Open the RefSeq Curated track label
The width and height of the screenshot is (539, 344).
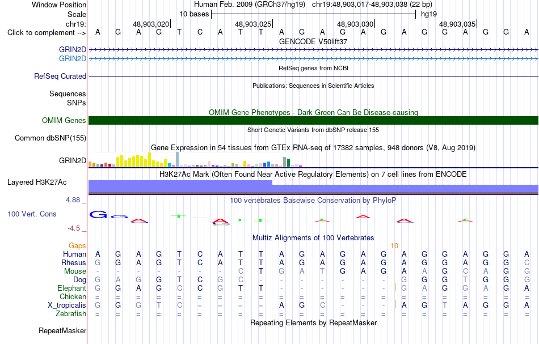pos(60,76)
